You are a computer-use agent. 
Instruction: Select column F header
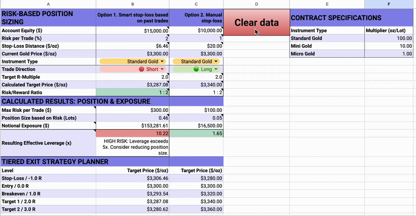(x=388, y=4)
